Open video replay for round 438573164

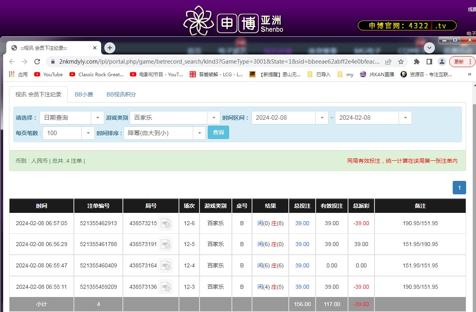[166, 265]
